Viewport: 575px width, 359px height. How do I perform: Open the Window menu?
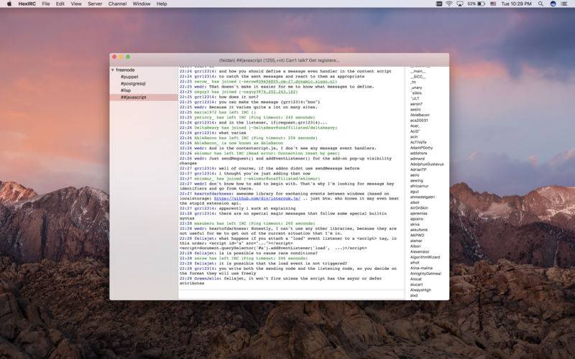point(142,4)
